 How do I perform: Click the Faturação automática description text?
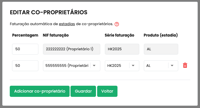62,24
